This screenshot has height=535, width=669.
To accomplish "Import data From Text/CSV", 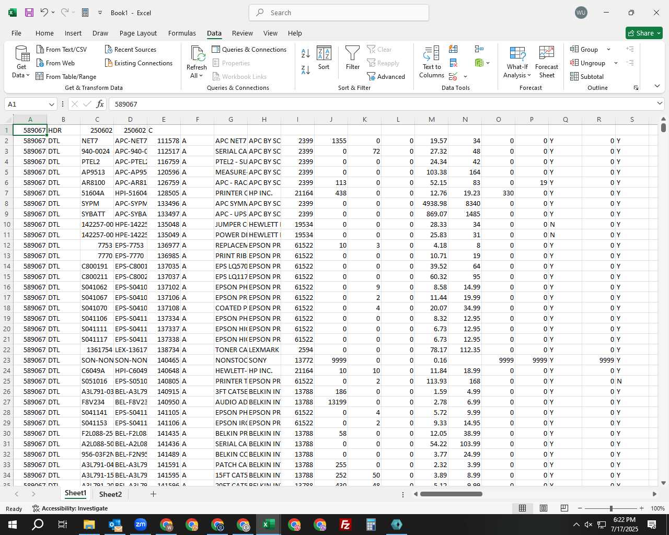I will (x=62, y=49).
